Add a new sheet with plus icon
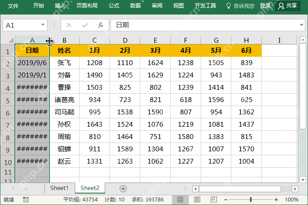Screen dimensions: 308x205 (123, 189)
